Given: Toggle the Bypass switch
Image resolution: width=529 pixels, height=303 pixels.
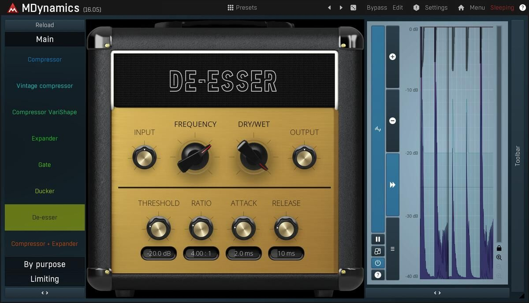Looking at the screenshot, I should point(376,7).
